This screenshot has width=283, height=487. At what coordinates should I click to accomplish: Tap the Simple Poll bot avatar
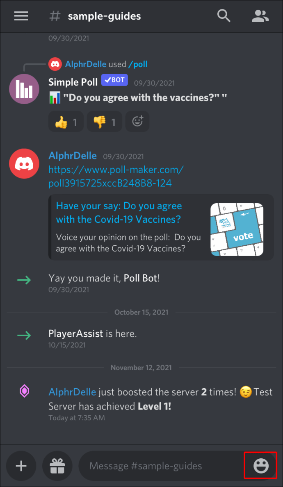click(24, 89)
